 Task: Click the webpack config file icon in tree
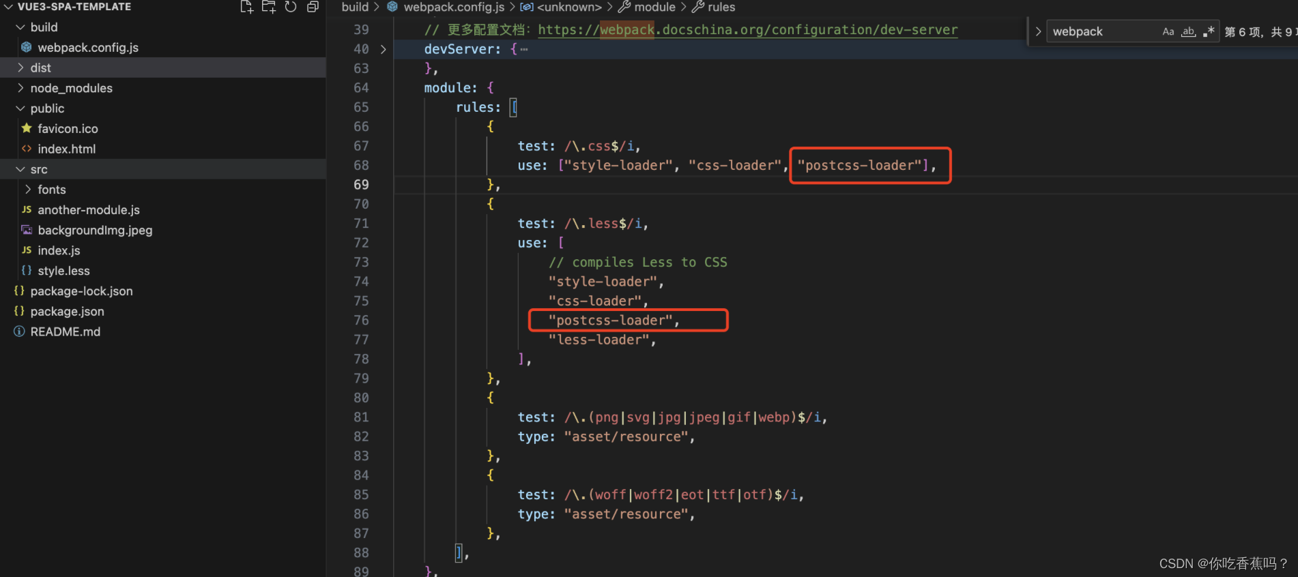pos(27,47)
